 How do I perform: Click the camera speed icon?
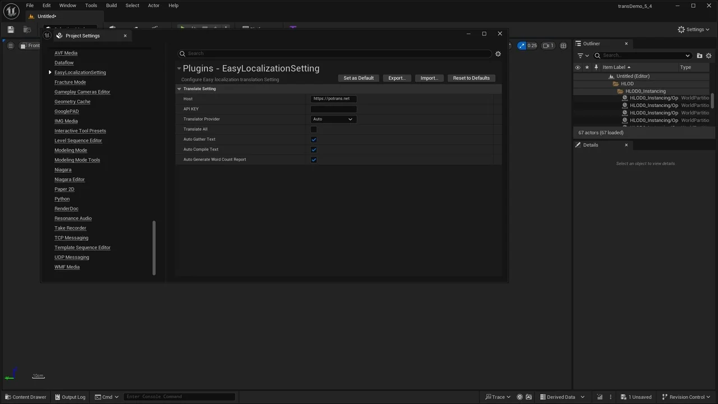tap(547, 46)
